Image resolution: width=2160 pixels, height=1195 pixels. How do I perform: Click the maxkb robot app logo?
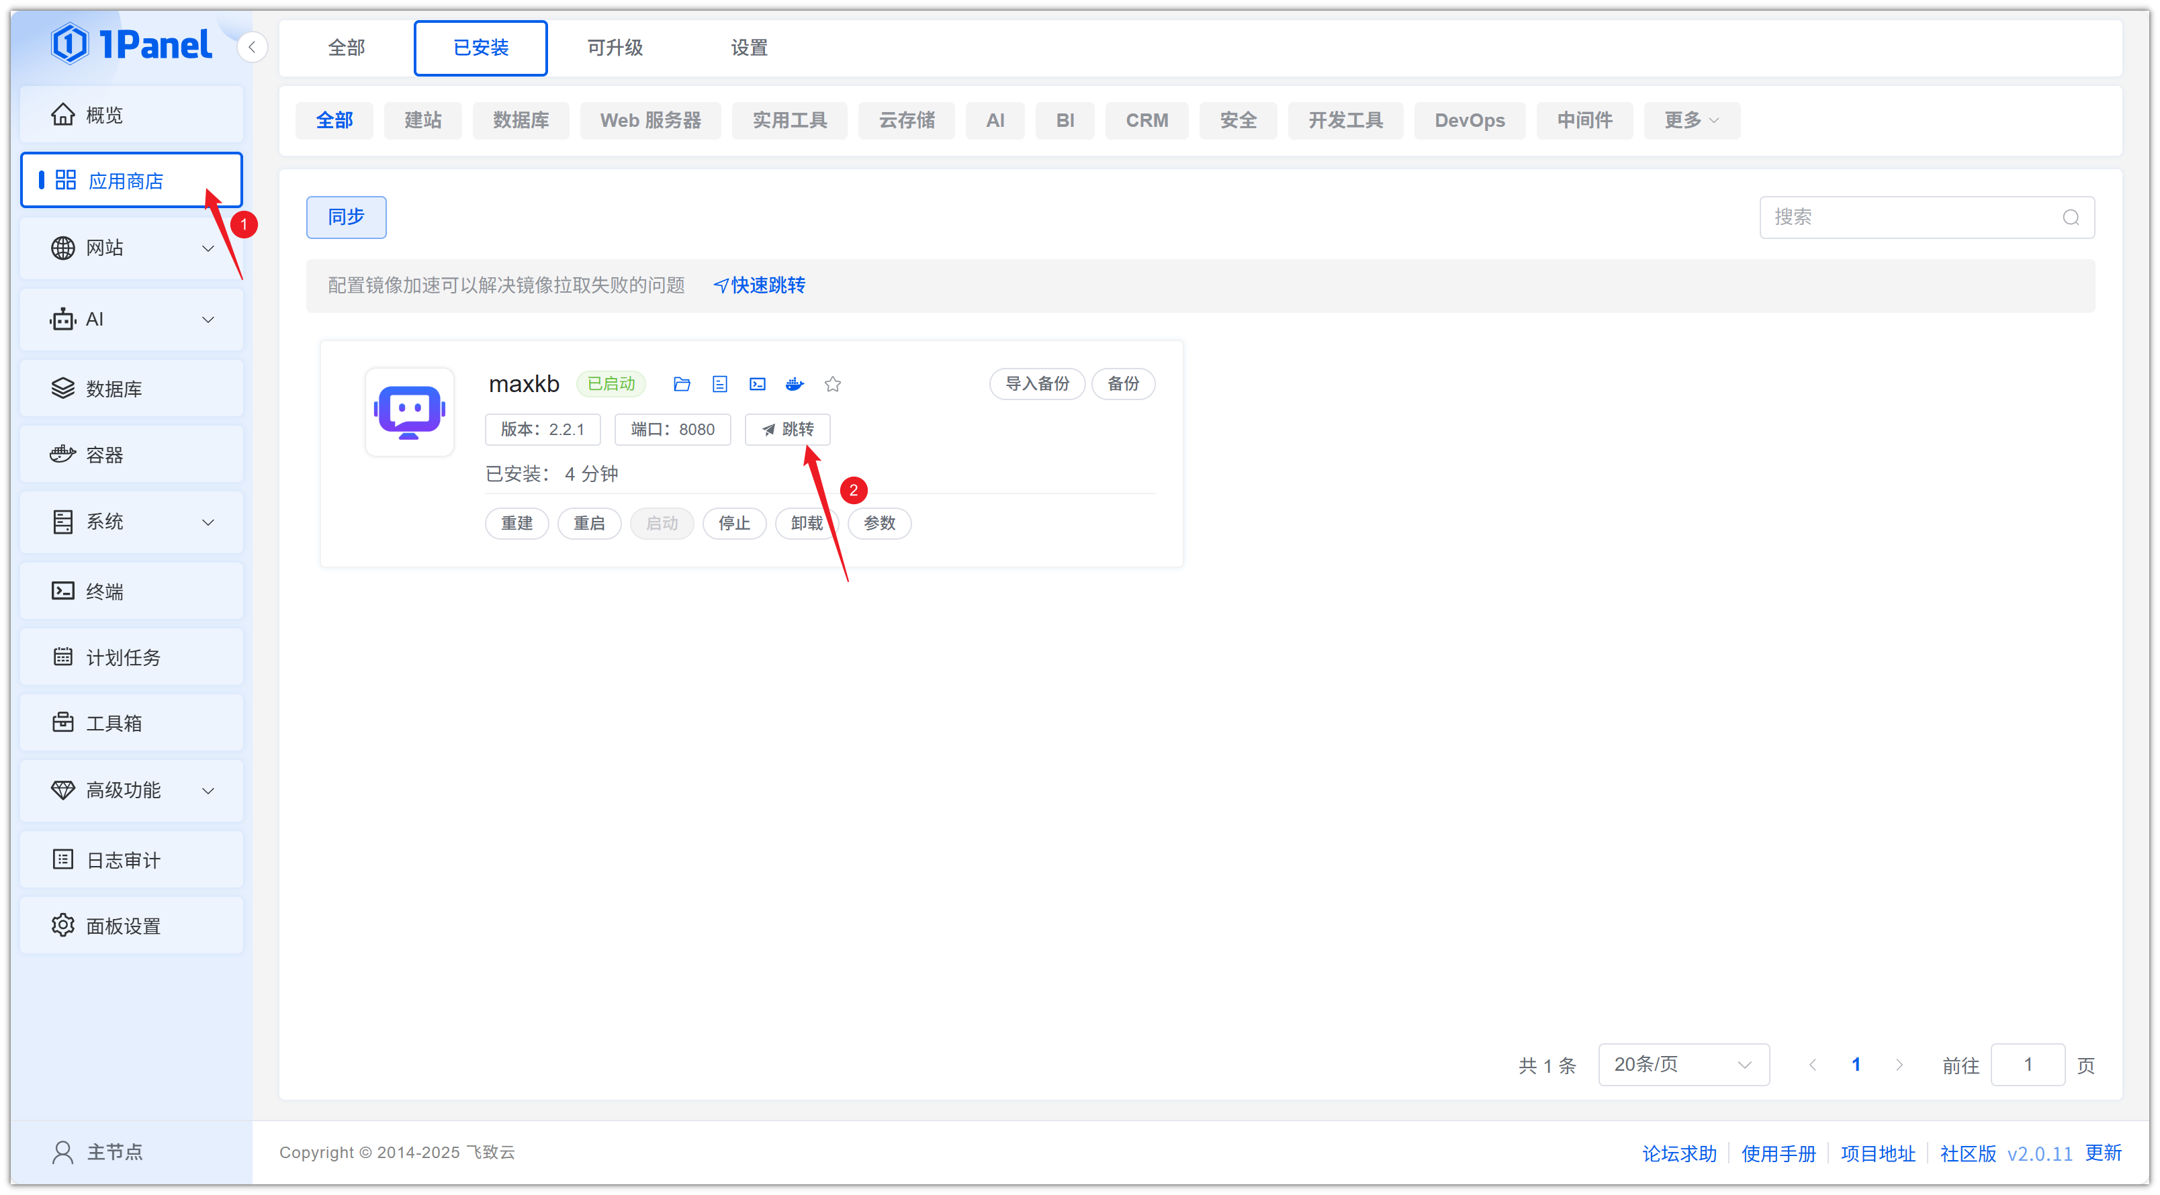(x=409, y=412)
